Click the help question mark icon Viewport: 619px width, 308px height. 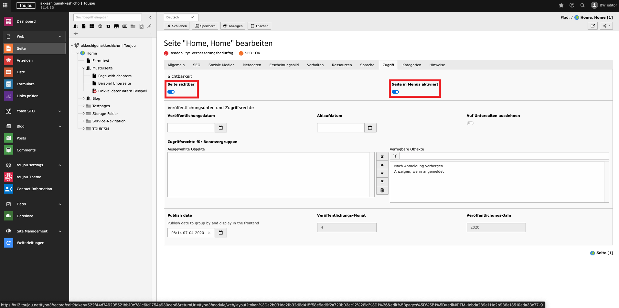point(572,5)
